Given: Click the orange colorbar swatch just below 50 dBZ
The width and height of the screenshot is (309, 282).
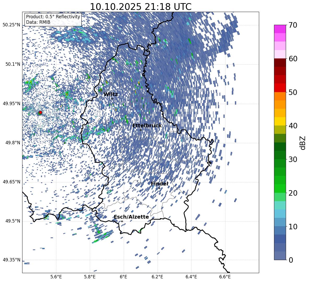Looking at the screenshot, I should tap(280, 96).
